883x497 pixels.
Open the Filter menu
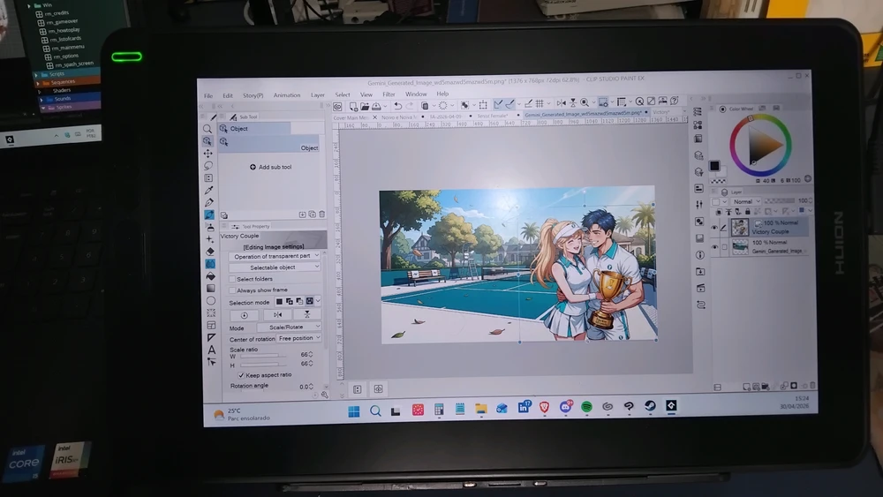pyautogui.click(x=389, y=94)
